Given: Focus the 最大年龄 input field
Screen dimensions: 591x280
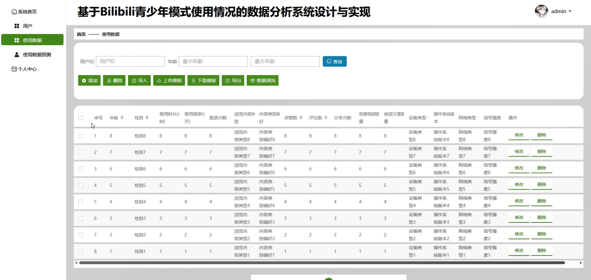Looking at the screenshot, I should click(x=285, y=62).
